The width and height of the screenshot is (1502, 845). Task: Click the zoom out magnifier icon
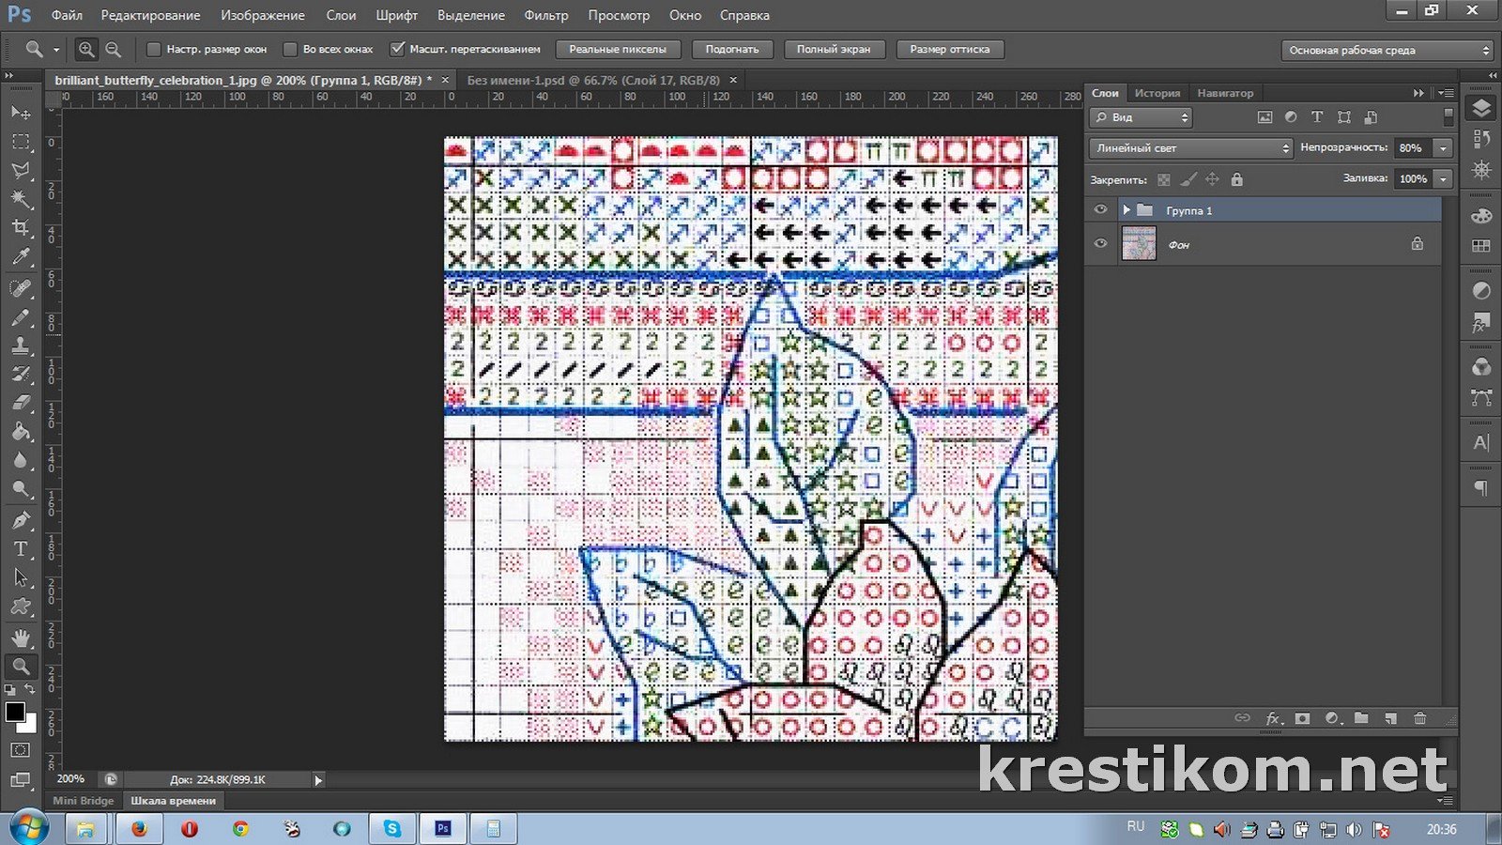[x=114, y=50]
